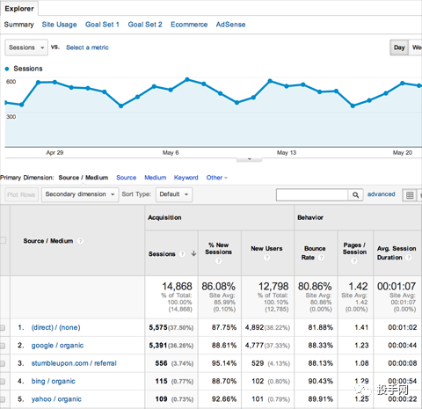
Task: Click the Bounce Rate help icon
Action: tap(321, 258)
